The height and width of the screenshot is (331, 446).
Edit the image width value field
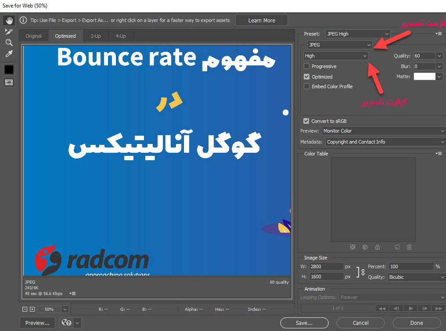(x=327, y=266)
